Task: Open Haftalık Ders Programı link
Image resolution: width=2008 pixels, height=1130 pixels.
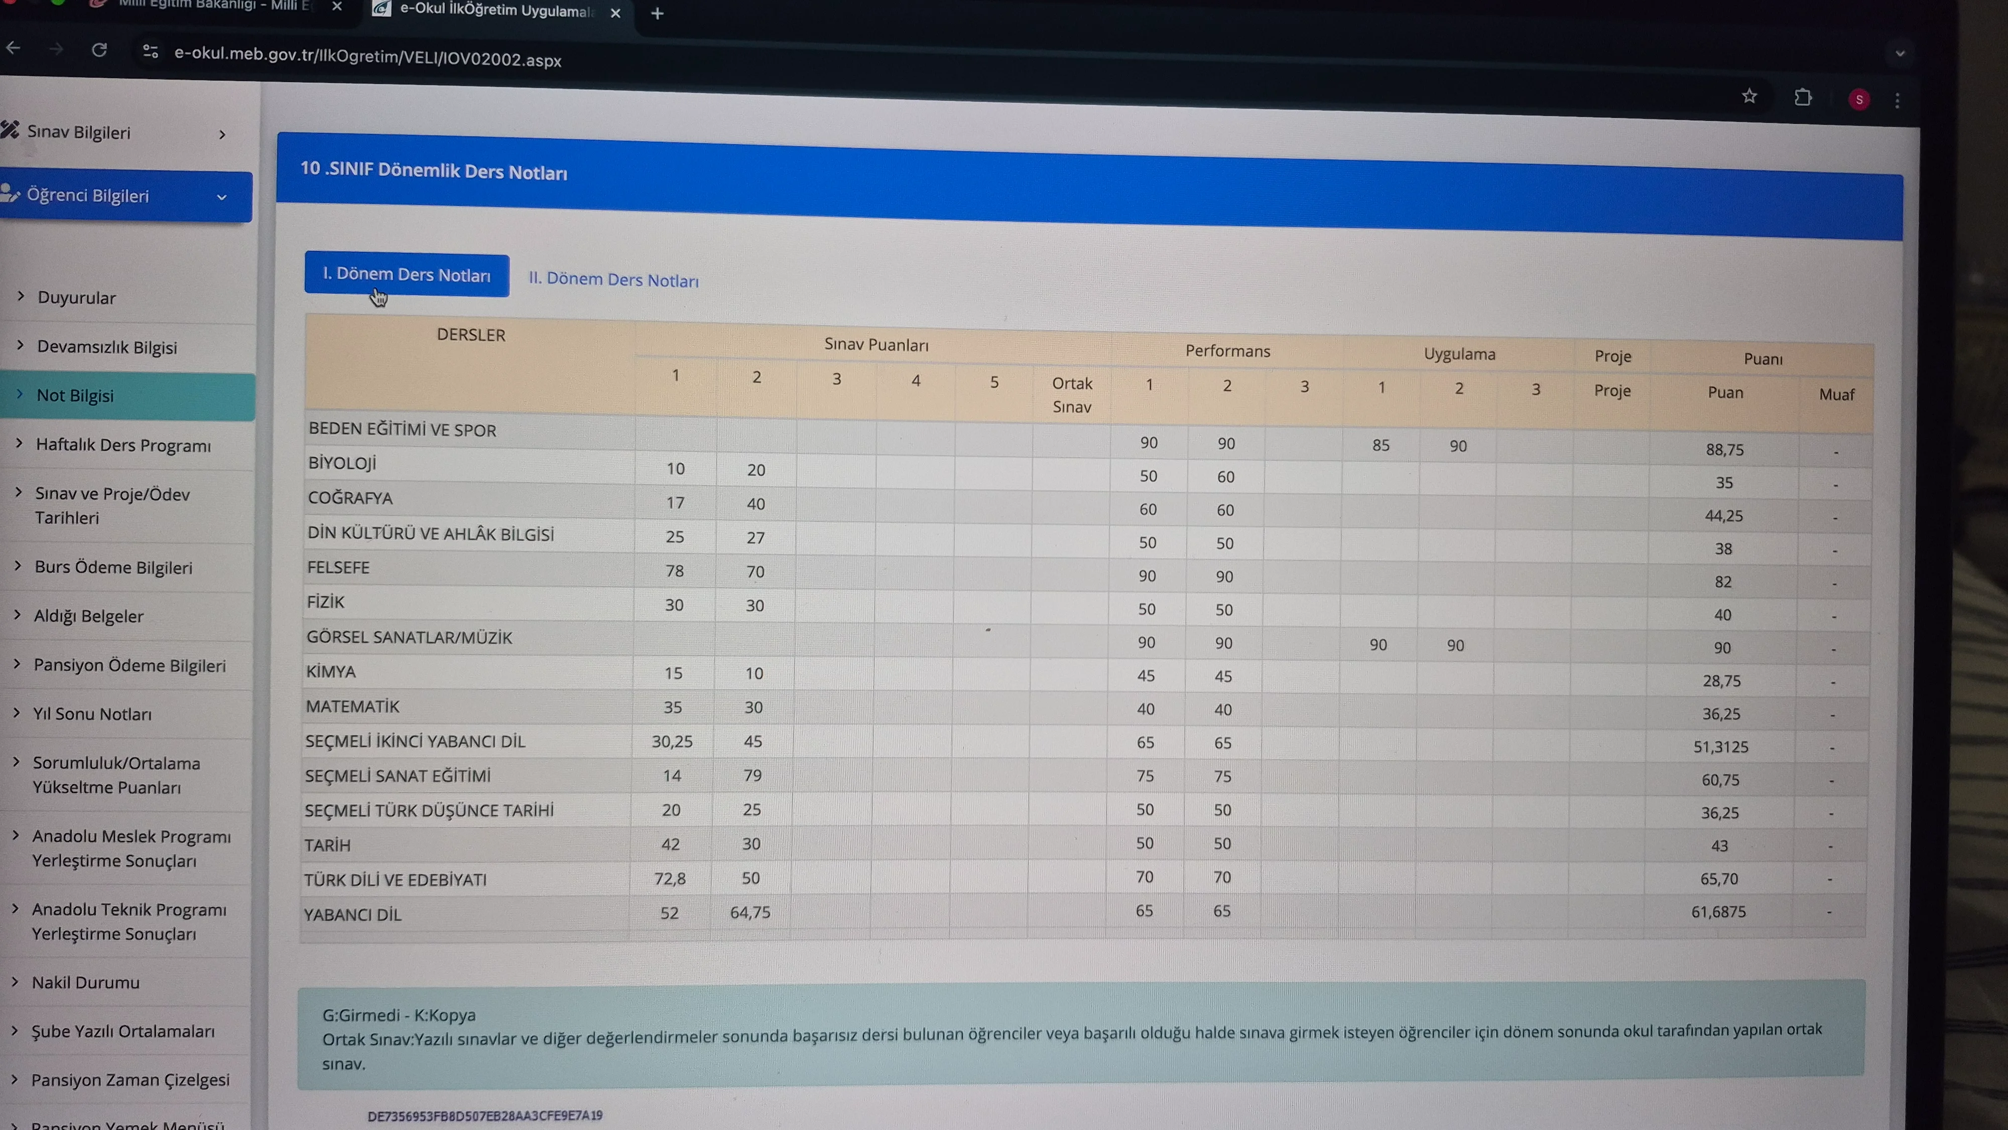Action: (x=123, y=445)
